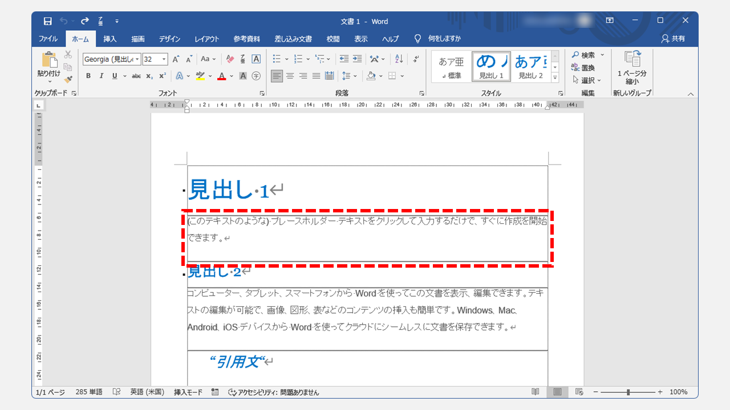Click the red font color swatch 'A'
This screenshot has height=410, width=730.
(222, 76)
